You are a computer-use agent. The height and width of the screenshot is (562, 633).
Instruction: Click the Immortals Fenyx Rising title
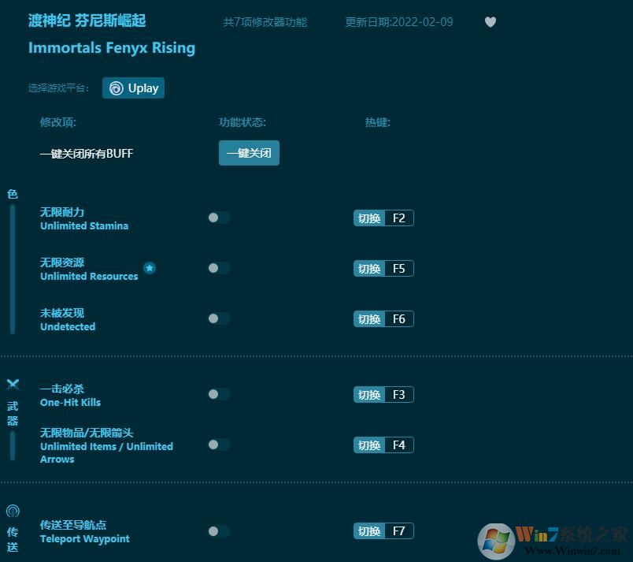tap(112, 48)
